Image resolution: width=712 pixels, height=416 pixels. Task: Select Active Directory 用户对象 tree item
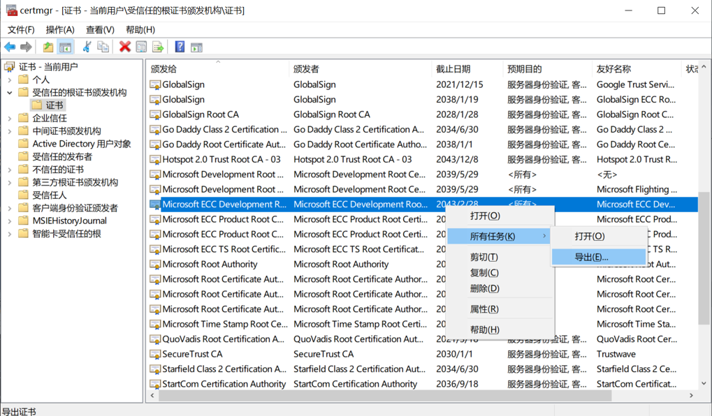[x=82, y=144]
